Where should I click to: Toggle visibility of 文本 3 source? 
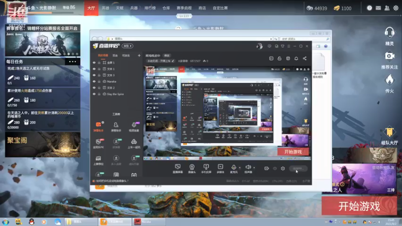[94, 75]
